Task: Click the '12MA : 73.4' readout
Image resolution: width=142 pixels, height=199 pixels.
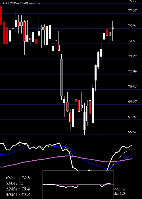Action: point(18,189)
